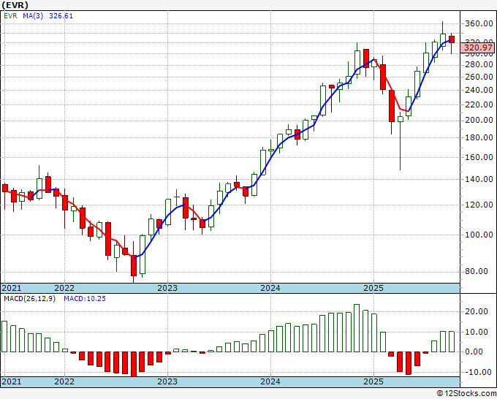The image size is (497, 399).
Task: Select 2023 on the price chart time axis
Action: tap(167, 288)
